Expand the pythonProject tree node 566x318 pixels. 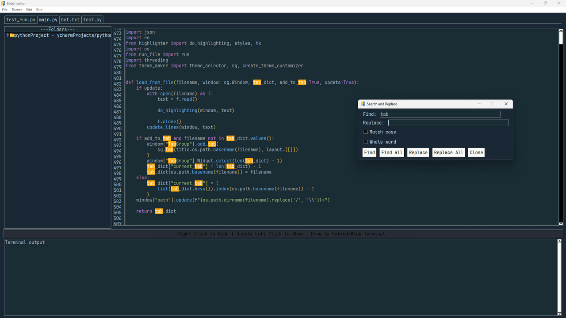click(x=8, y=35)
